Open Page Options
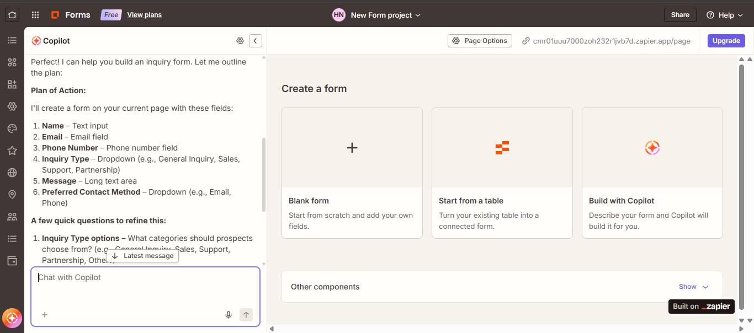The image size is (754, 333). tap(480, 41)
